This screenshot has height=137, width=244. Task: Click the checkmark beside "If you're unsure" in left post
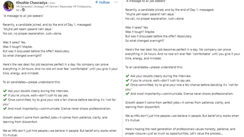coord(5,95)
